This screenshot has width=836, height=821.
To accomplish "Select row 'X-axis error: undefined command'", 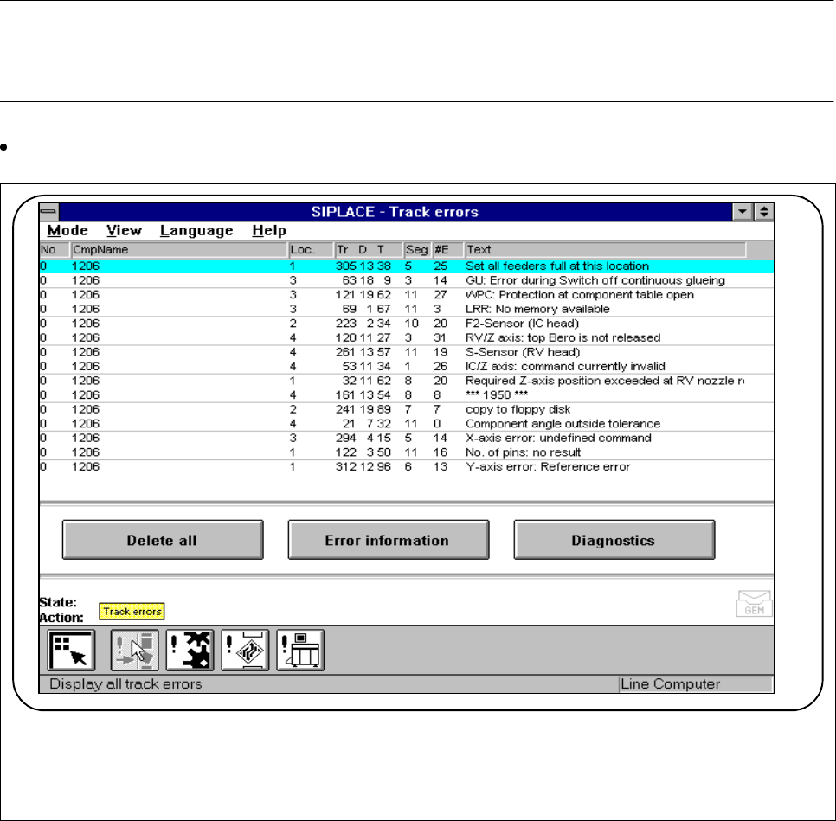I will pyautogui.click(x=406, y=439).
